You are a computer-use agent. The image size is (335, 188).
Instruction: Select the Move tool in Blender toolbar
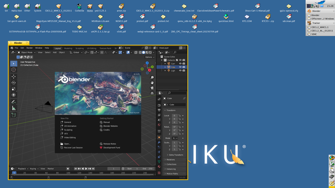pos(14,77)
